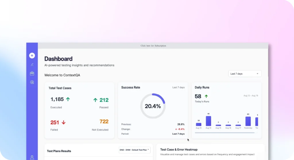Open the user profile icon at sidebar bottom

[x=32, y=157]
